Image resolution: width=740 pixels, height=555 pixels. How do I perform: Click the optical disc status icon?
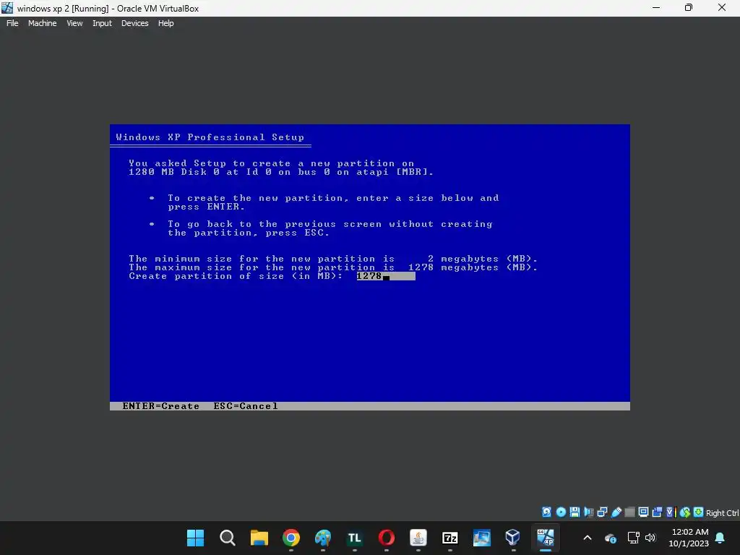tap(561, 512)
